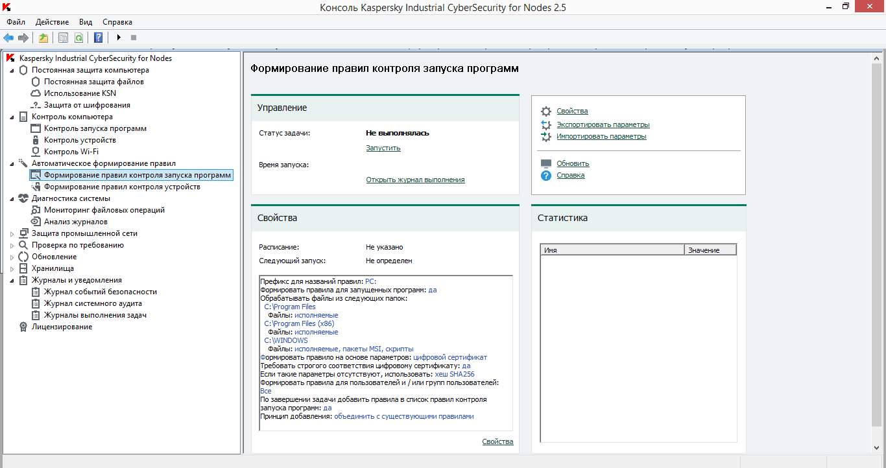Screen dimensions: 886x468
Task: Click the blue Help question mark toolbar icon
Action: coord(98,38)
